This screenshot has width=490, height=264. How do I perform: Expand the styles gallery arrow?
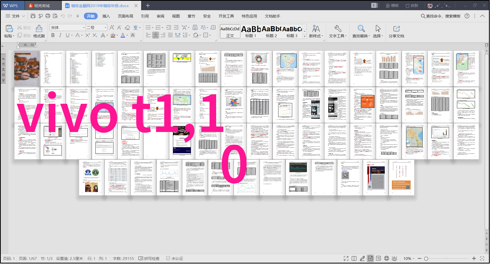(304, 36)
